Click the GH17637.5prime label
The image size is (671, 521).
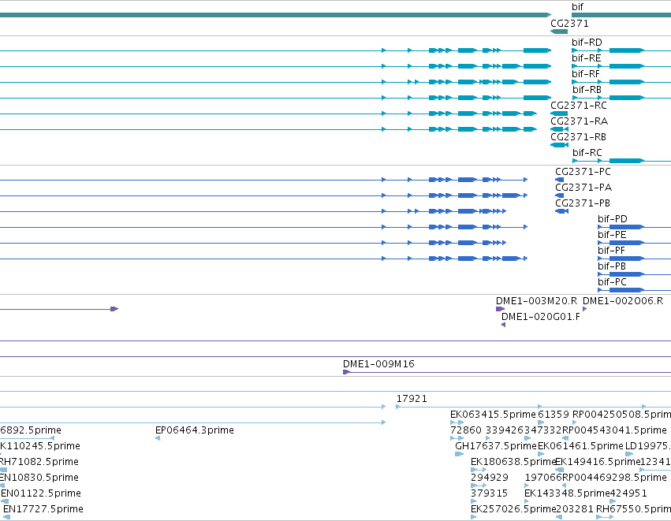(x=495, y=446)
